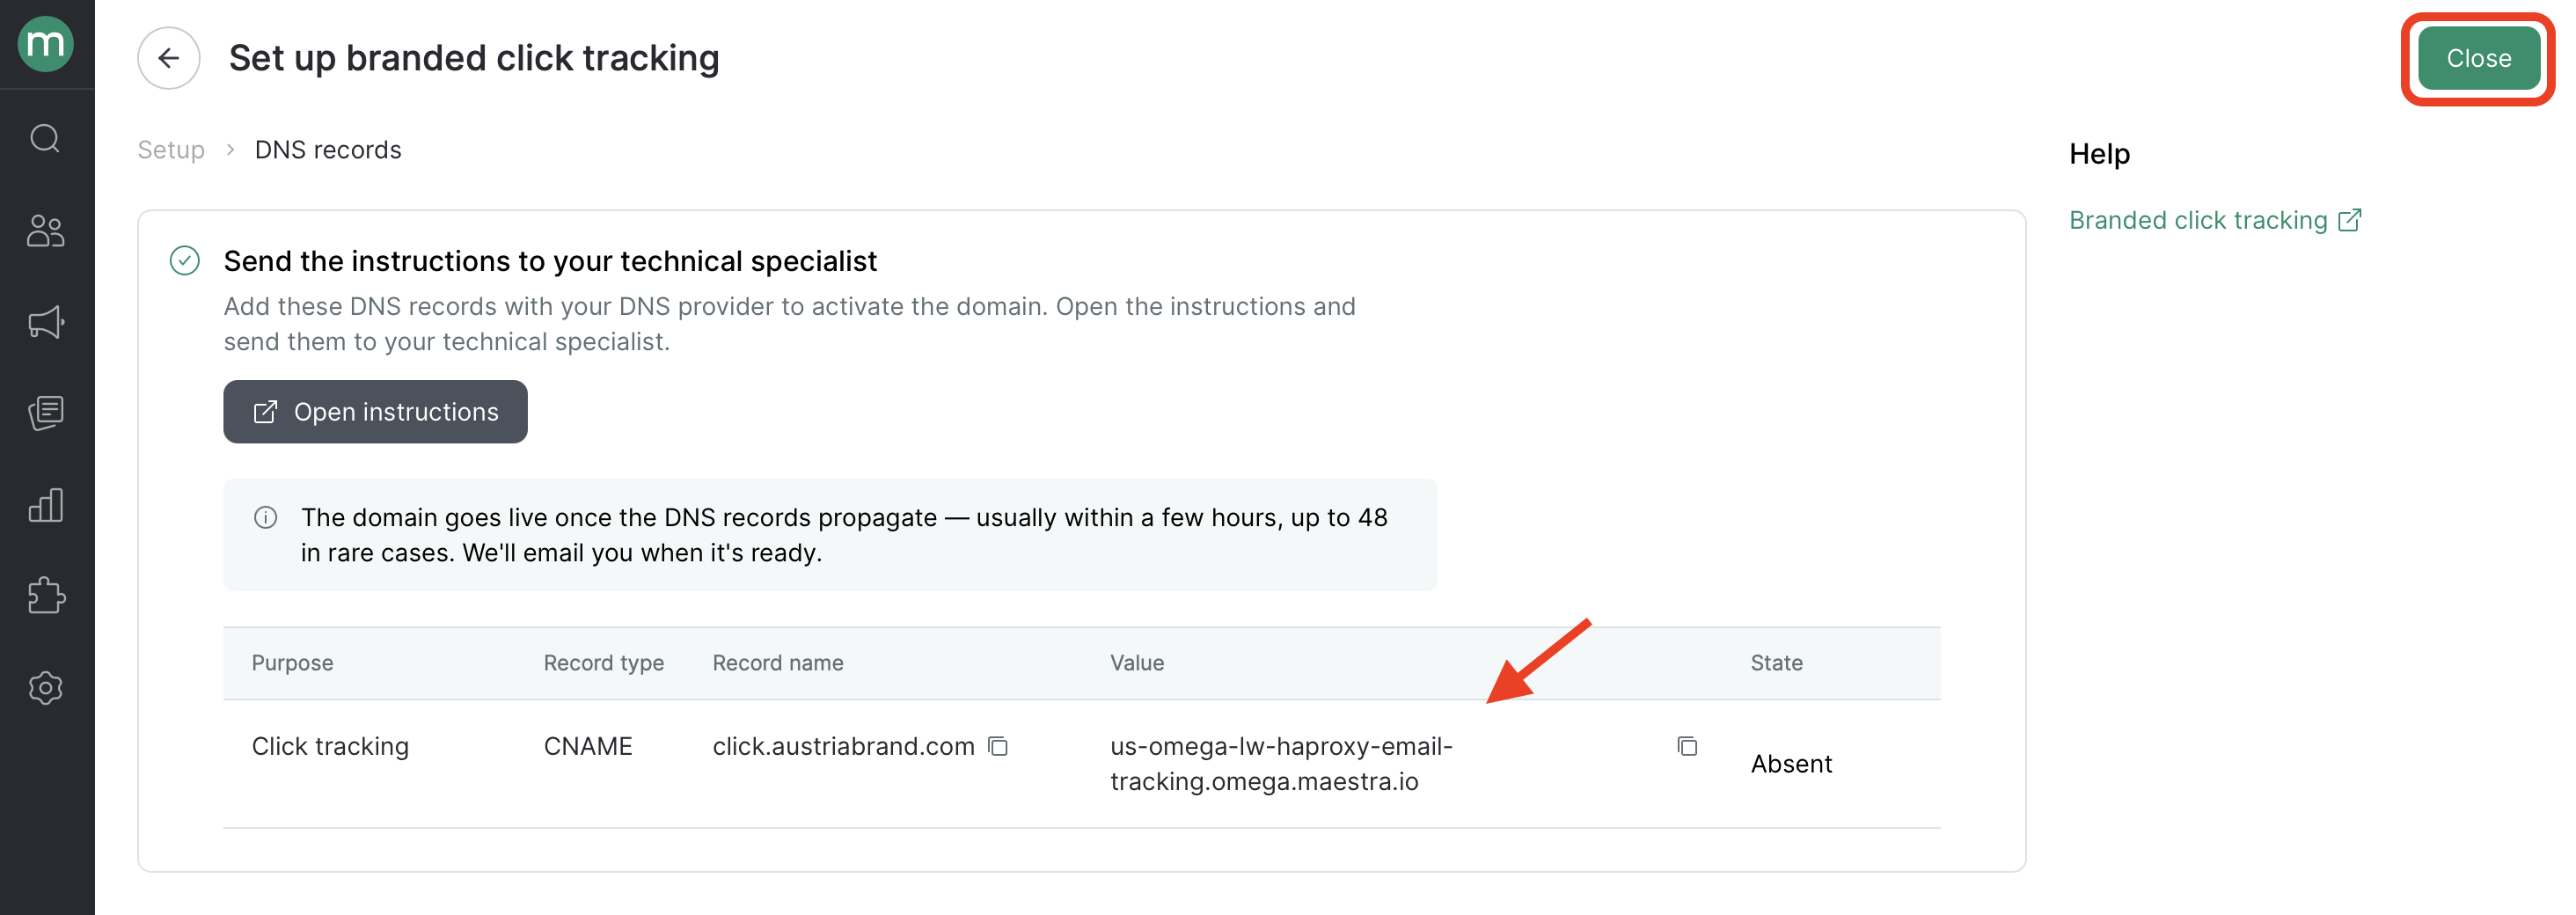Go back using the arrow button

(168, 58)
